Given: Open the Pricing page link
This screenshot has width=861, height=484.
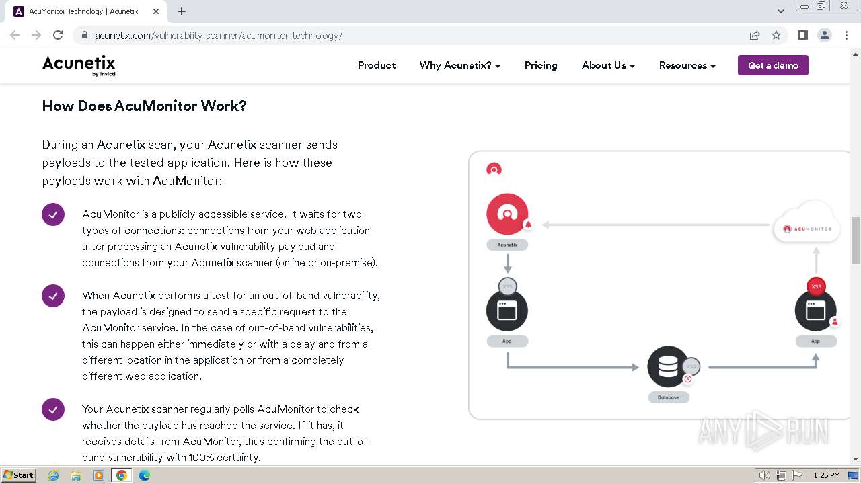Looking at the screenshot, I should pos(541,65).
